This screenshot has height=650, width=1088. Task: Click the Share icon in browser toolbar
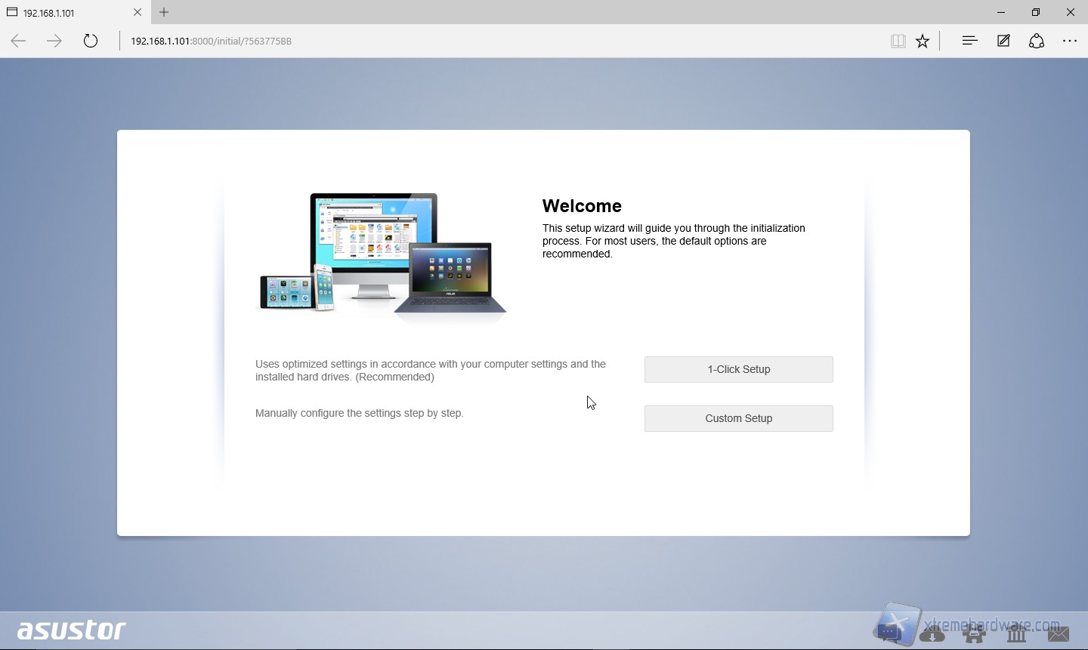pos(1037,41)
